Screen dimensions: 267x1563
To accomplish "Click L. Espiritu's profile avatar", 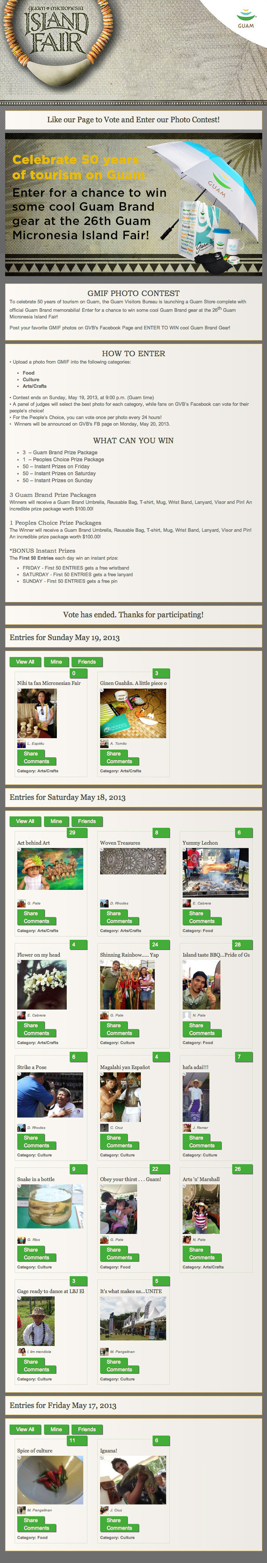I will 21,743.
